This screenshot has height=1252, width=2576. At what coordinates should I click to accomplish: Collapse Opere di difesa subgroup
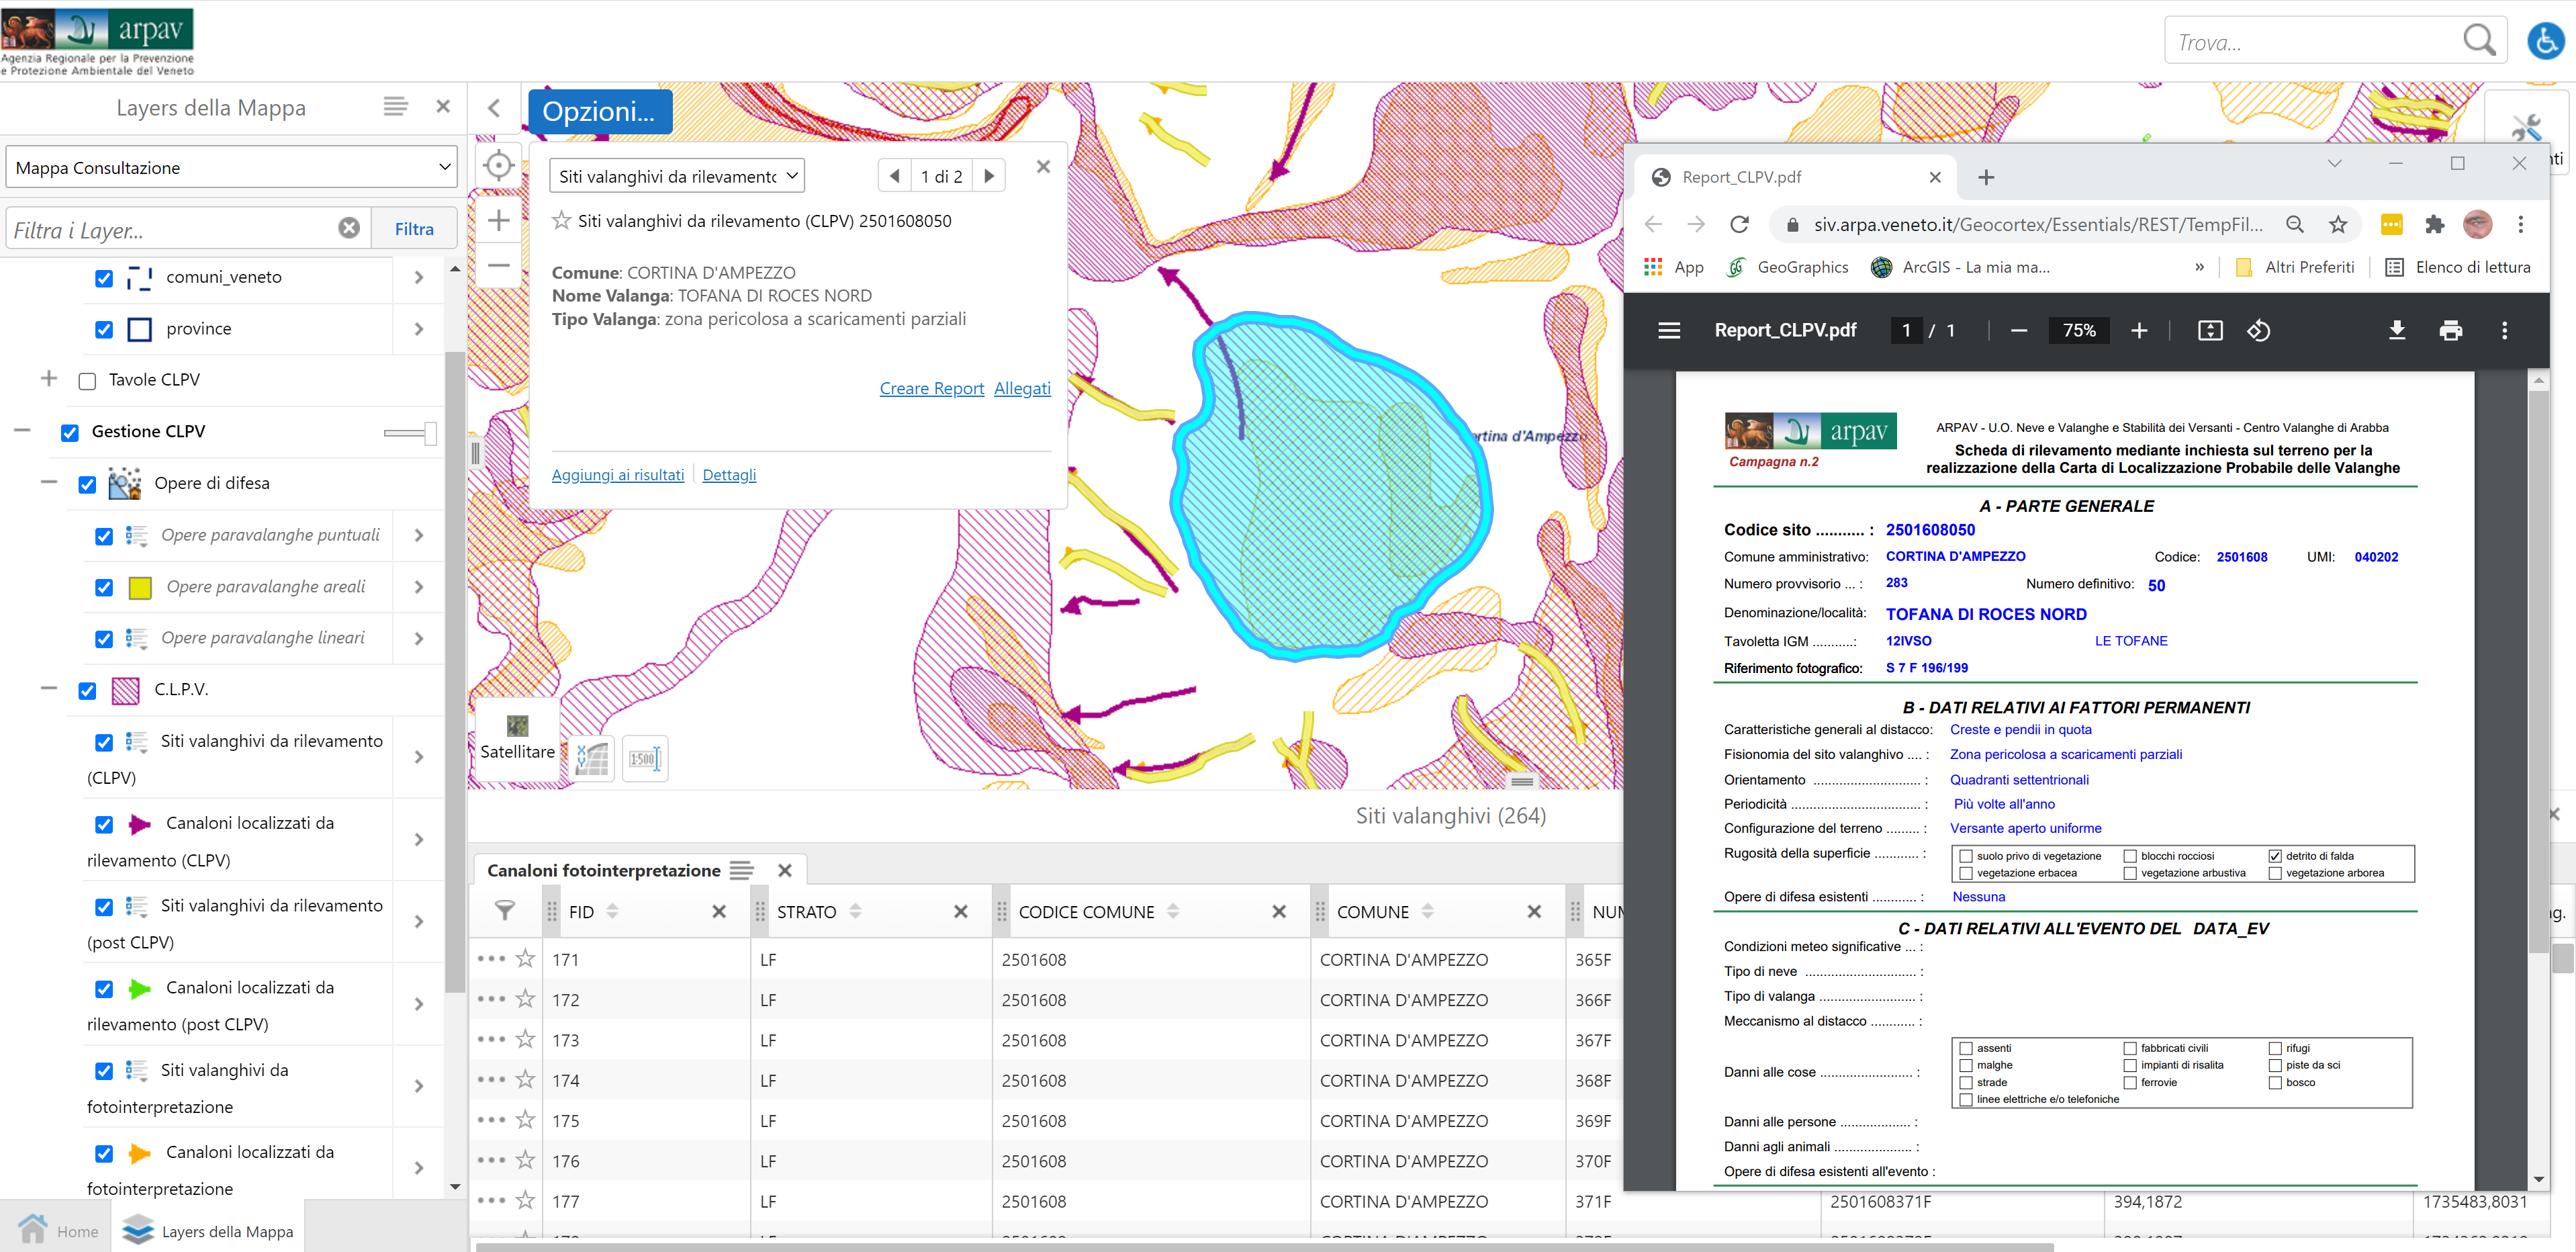49,482
